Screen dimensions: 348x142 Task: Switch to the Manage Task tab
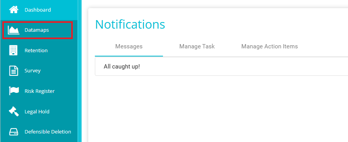click(197, 46)
